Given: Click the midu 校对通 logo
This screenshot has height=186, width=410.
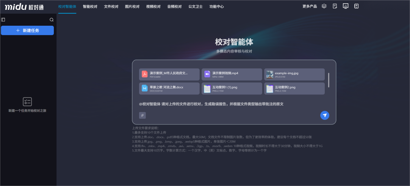Looking at the screenshot, I should [24, 7].
